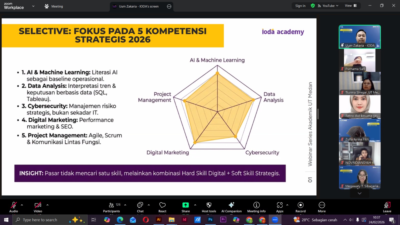
Task: Click the green Share screen icon
Action: [x=185, y=205]
